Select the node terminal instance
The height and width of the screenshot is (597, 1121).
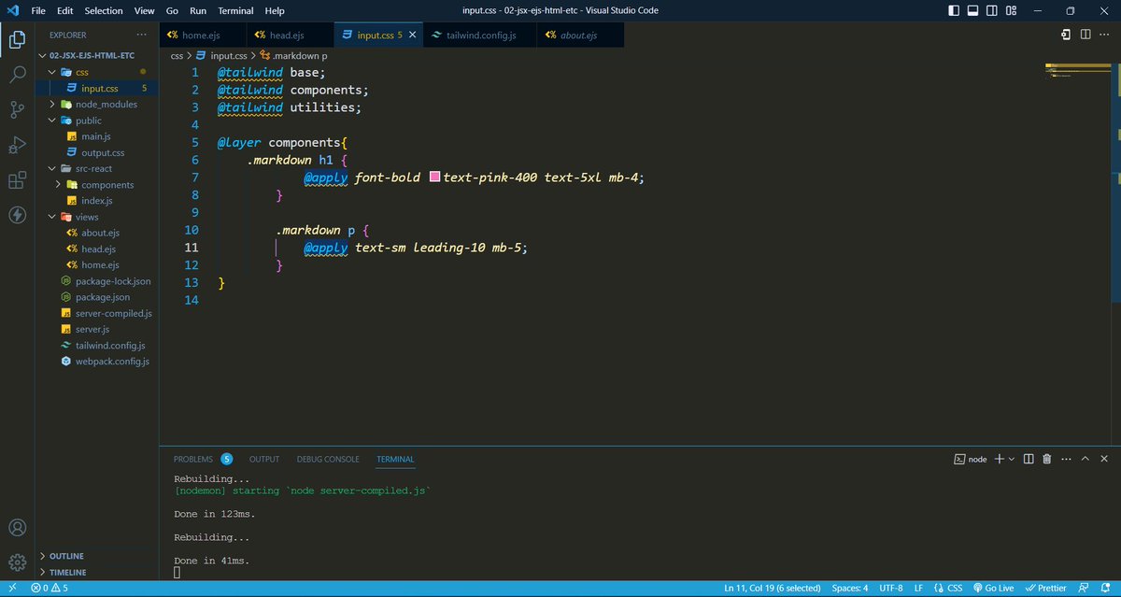pyautogui.click(x=971, y=459)
